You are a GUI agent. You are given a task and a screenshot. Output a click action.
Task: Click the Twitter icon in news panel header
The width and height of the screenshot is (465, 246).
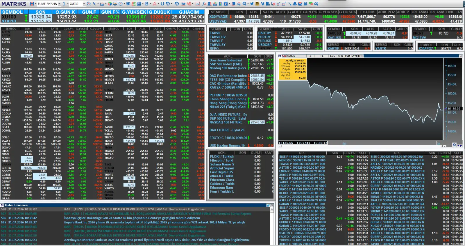(x=268, y=205)
